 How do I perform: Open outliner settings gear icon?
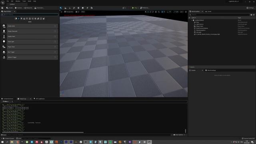(x=254, y=15)
